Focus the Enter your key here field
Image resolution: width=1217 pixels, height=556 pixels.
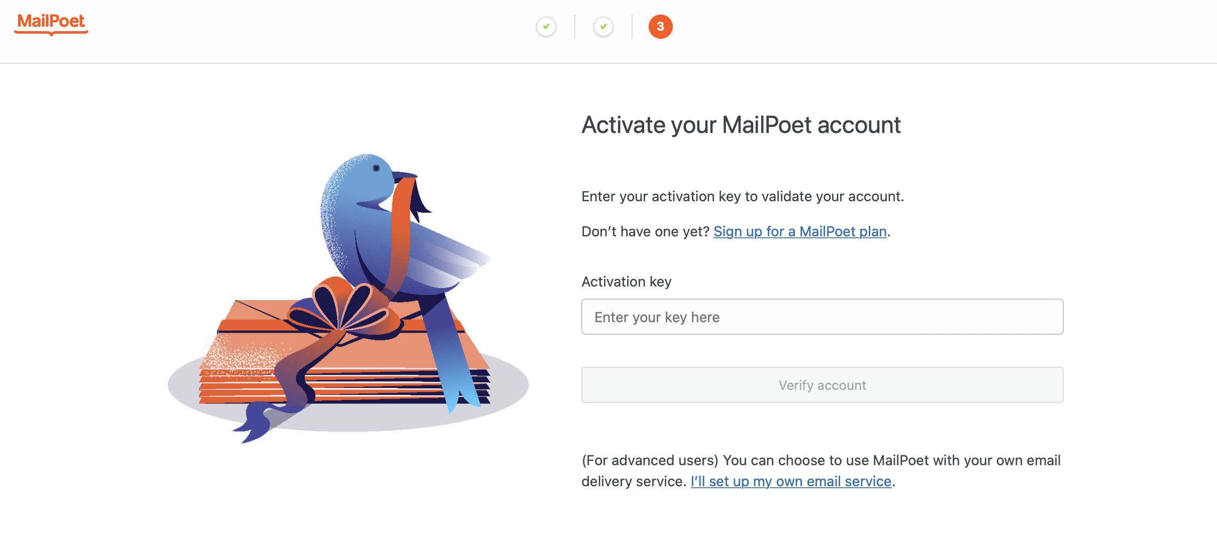[822, 317]
